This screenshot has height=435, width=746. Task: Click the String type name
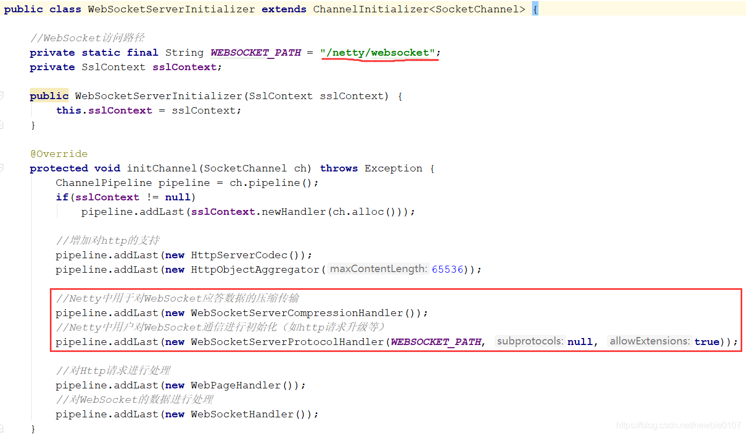[184, 52]
